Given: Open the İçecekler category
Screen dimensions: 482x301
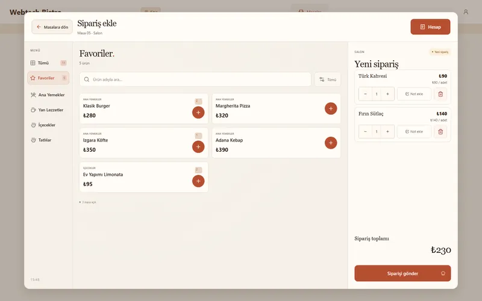Looking at the screenshot, I should [48, 125].
